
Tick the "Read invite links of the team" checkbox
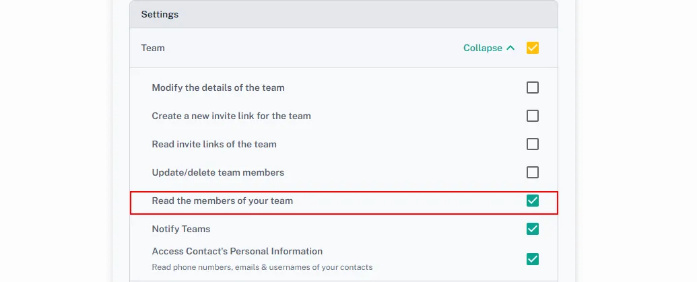(x=533, y=144)
